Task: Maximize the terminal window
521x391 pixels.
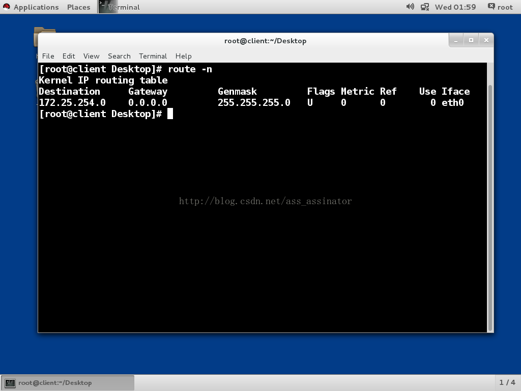Action: pyautogui.click(x=471, y=40)
